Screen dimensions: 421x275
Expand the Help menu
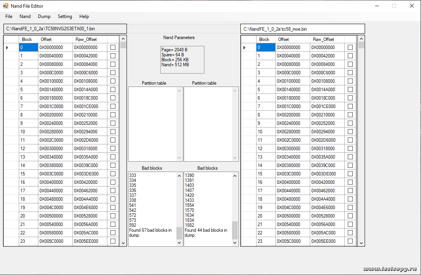84,16
